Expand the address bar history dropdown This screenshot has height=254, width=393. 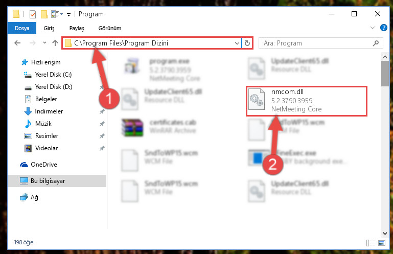click(237, 43)
